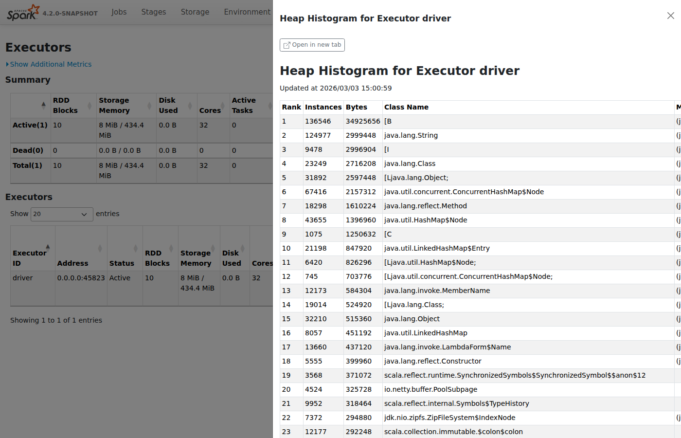
Task: Open the Environment tab
Action: tap(247, 12)
